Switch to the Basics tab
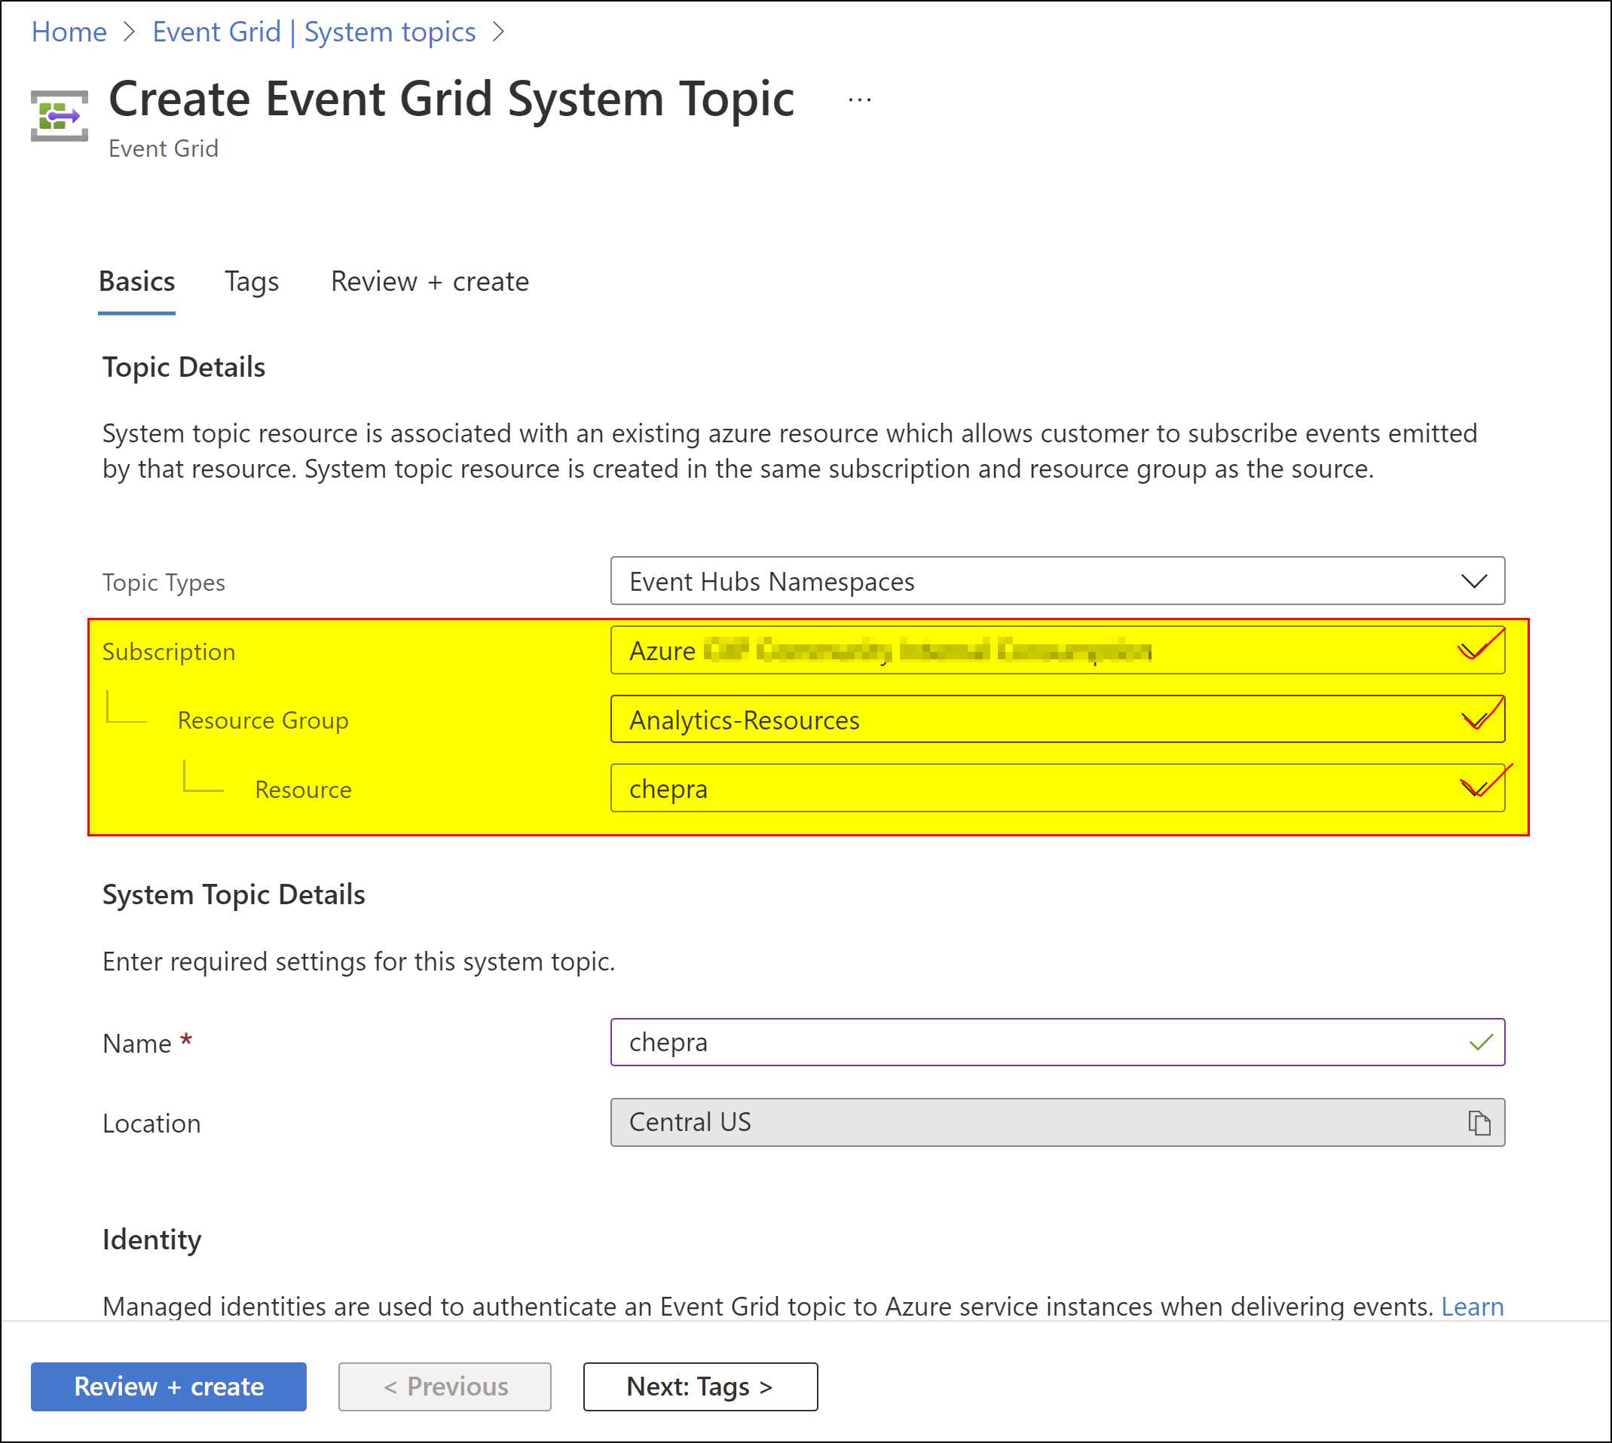The height and width of the screenshot is (1443, 1612). (136, 282)
